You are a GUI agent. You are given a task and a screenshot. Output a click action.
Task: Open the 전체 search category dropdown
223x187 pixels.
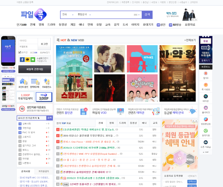[x=68, y=14]
